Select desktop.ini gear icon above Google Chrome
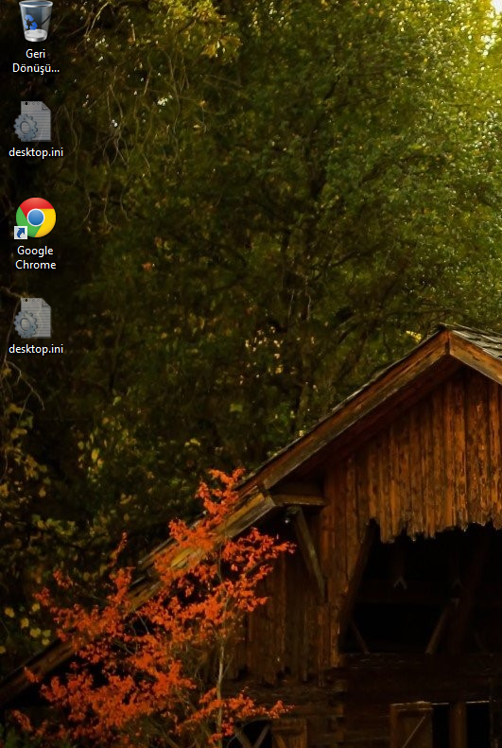This screenshot has width=502, height=748. (x=33, y=121)
